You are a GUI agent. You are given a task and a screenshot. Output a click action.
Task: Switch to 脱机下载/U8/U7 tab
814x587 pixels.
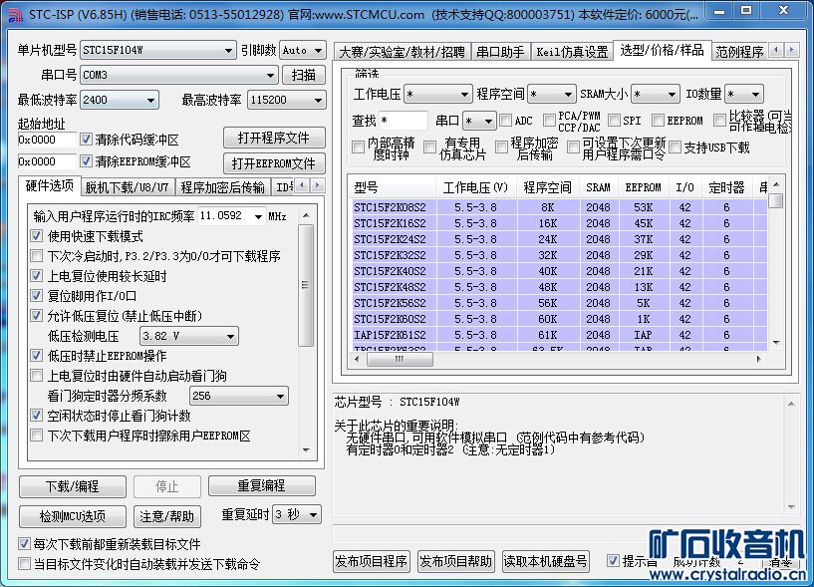click(x=128, y=187)
